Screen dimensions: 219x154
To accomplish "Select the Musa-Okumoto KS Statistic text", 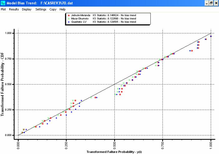I will (x=115, y=19).
